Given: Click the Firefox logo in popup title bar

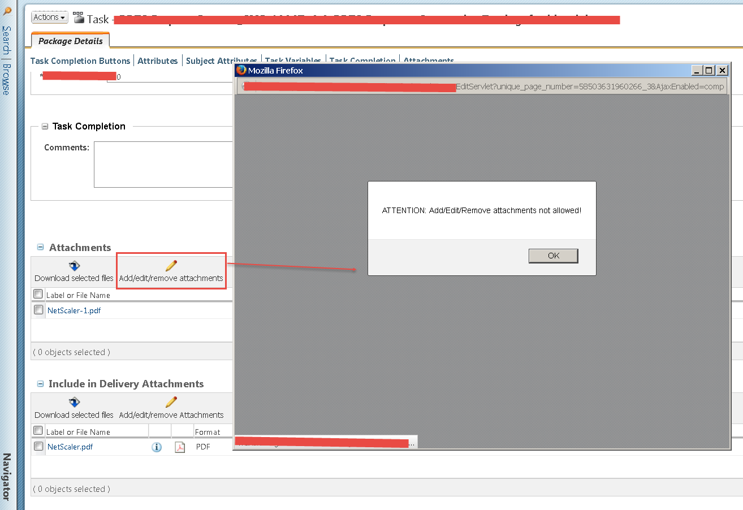Looking at the screenshot, I should point(241,70).
